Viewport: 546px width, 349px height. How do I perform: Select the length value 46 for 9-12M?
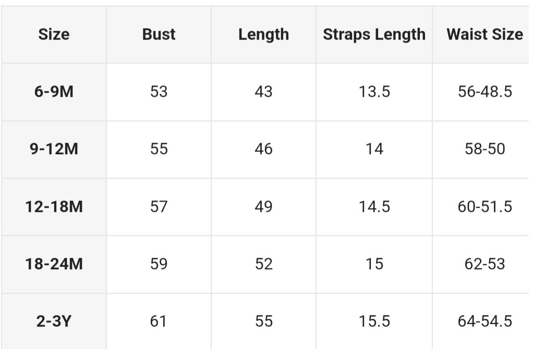click(x=263, y=149)
